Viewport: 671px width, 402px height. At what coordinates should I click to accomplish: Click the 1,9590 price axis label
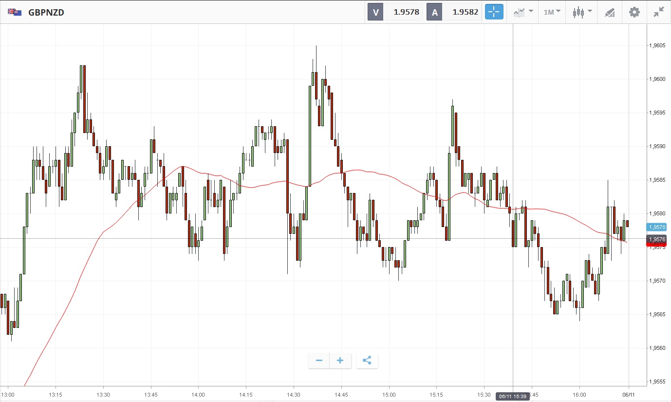[657, 146]
